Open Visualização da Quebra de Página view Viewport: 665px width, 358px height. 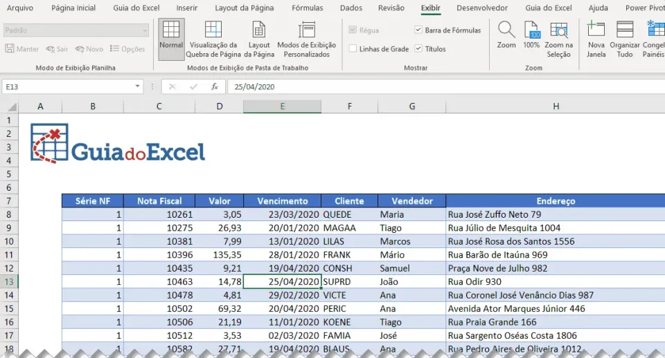213,39
